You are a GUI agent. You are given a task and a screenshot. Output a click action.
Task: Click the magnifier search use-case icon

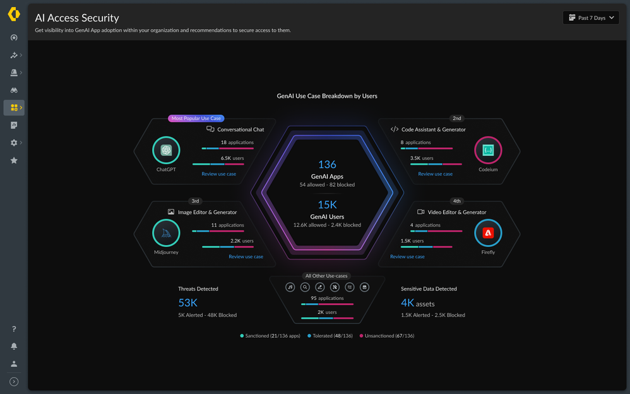click(x=305, y=287)
